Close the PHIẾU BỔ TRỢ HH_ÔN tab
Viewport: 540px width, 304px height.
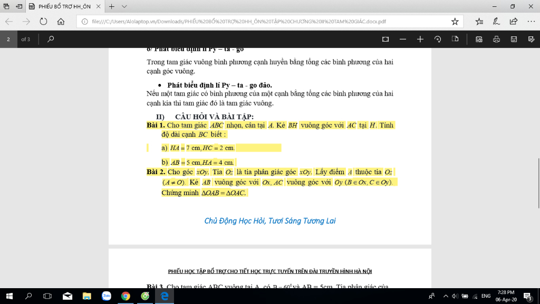click(x=98, y=6)
